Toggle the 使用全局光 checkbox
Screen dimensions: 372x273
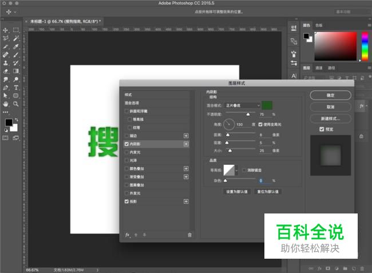(260, 124)
